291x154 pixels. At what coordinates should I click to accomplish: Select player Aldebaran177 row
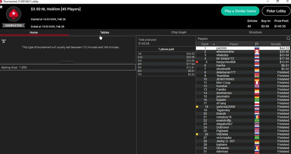243,72
